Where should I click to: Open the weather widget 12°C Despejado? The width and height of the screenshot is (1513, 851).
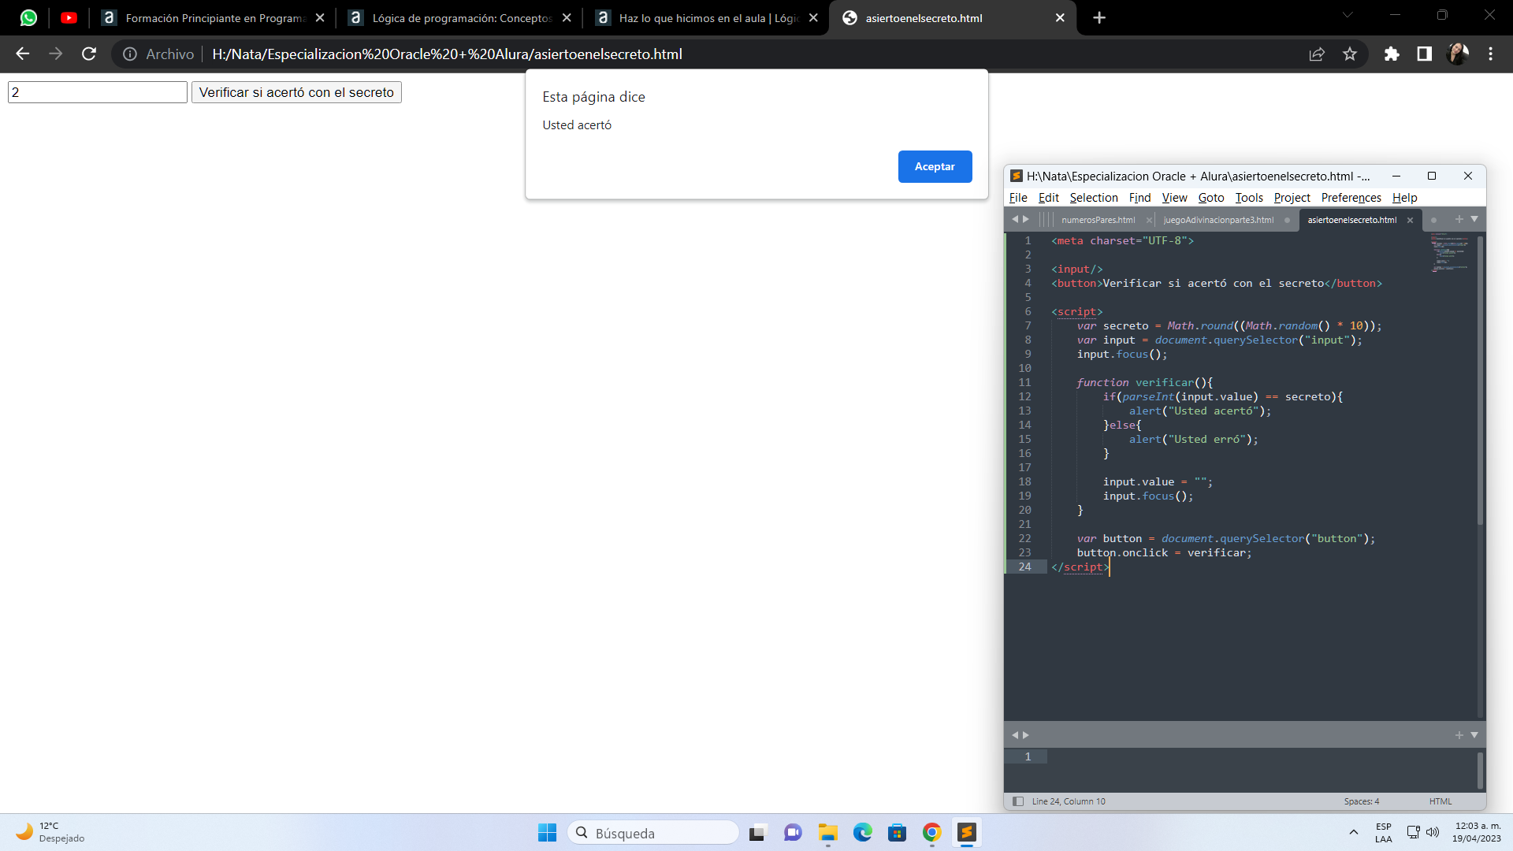[50, 832]
